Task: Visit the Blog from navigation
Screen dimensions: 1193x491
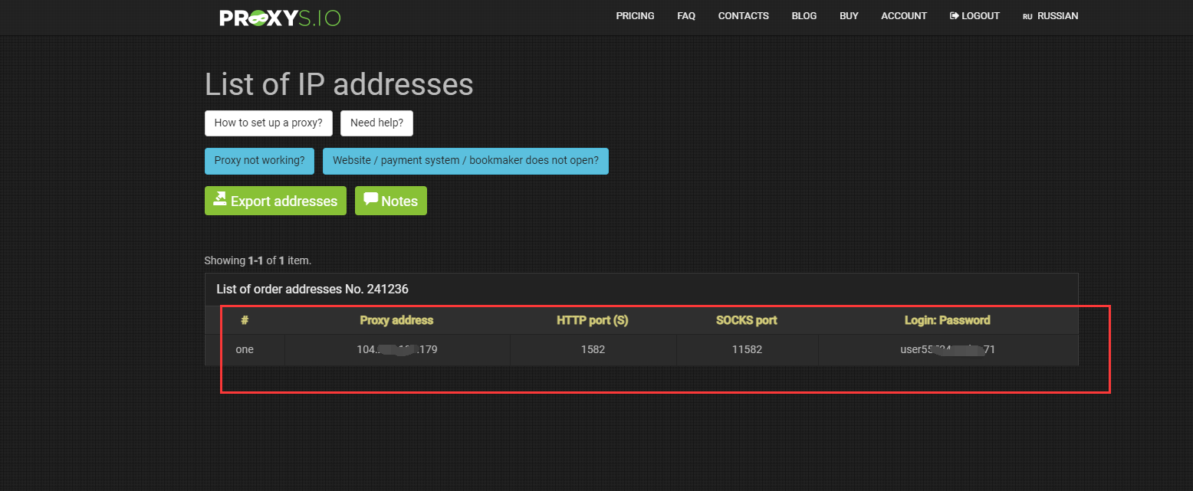Action: (804, 16)
